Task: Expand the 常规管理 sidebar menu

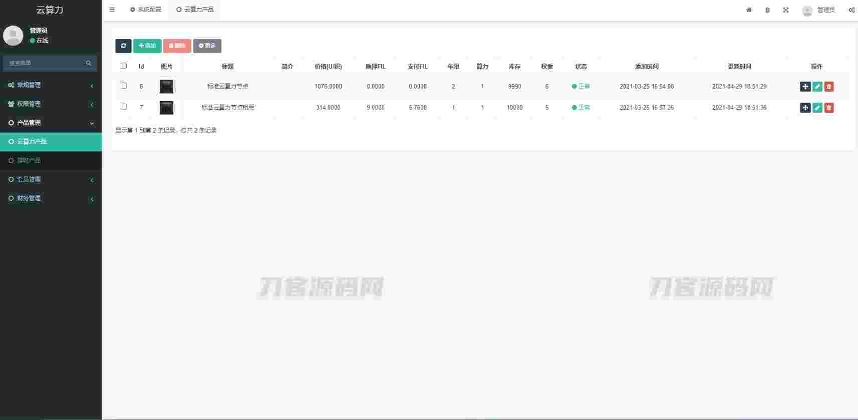Action: [x=51, y=85]
